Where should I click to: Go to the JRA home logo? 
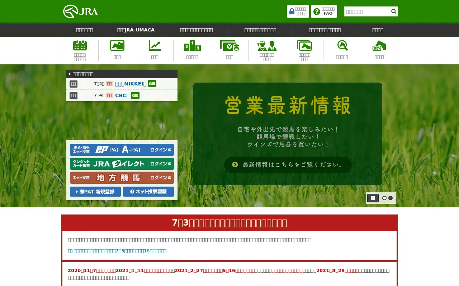tap(80, 11)
